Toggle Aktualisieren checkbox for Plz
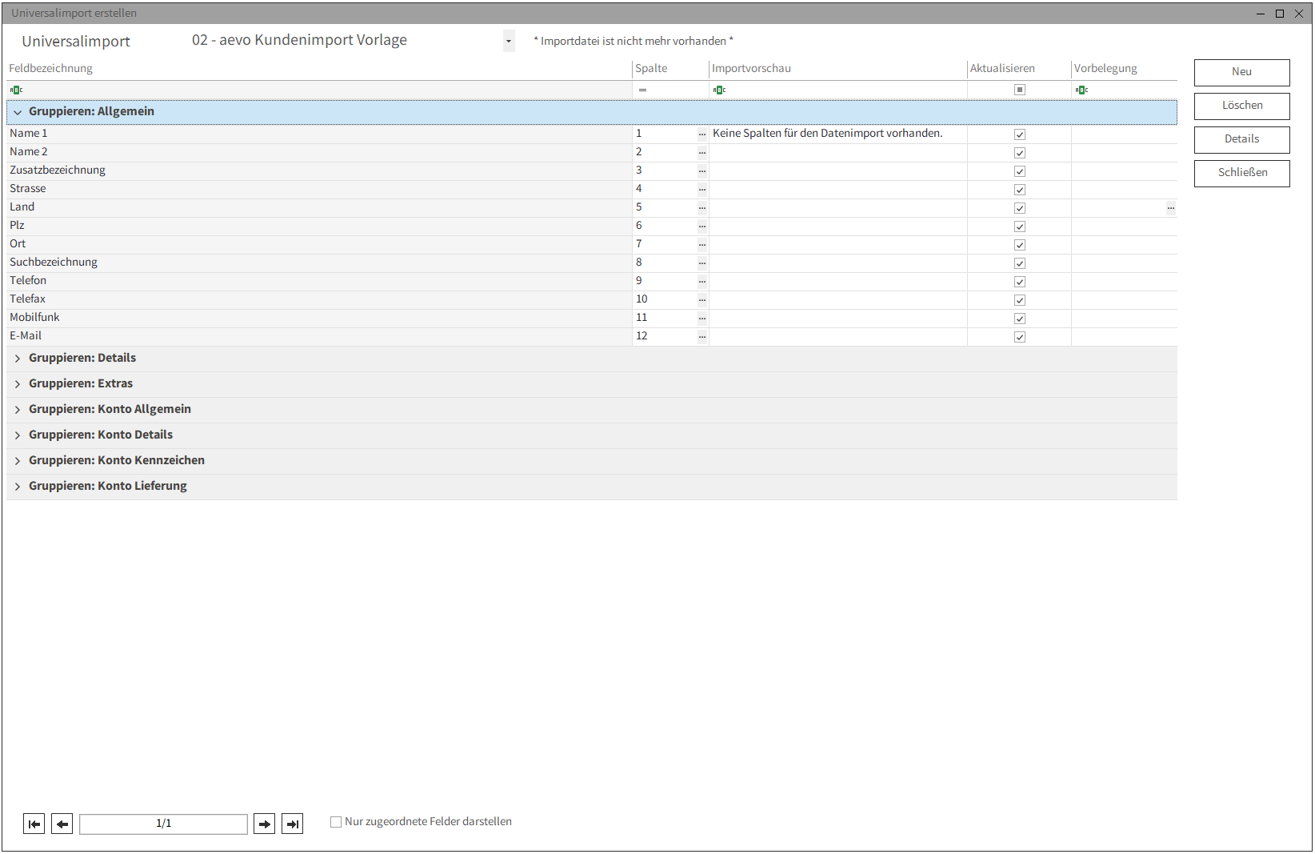Viewport: 1315px width, 854px height. click(1020, 227)
